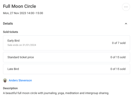Viewport: 132px width, 96px height.
Task: Click the Standard ticket's "0 of 15 sold"
Action: (x=118, y=57)
